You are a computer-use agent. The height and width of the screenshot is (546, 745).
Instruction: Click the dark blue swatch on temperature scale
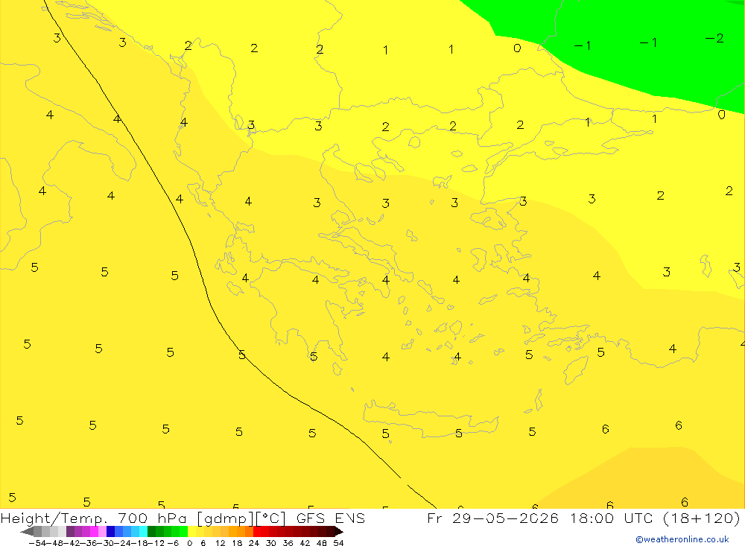coord(110,532)
